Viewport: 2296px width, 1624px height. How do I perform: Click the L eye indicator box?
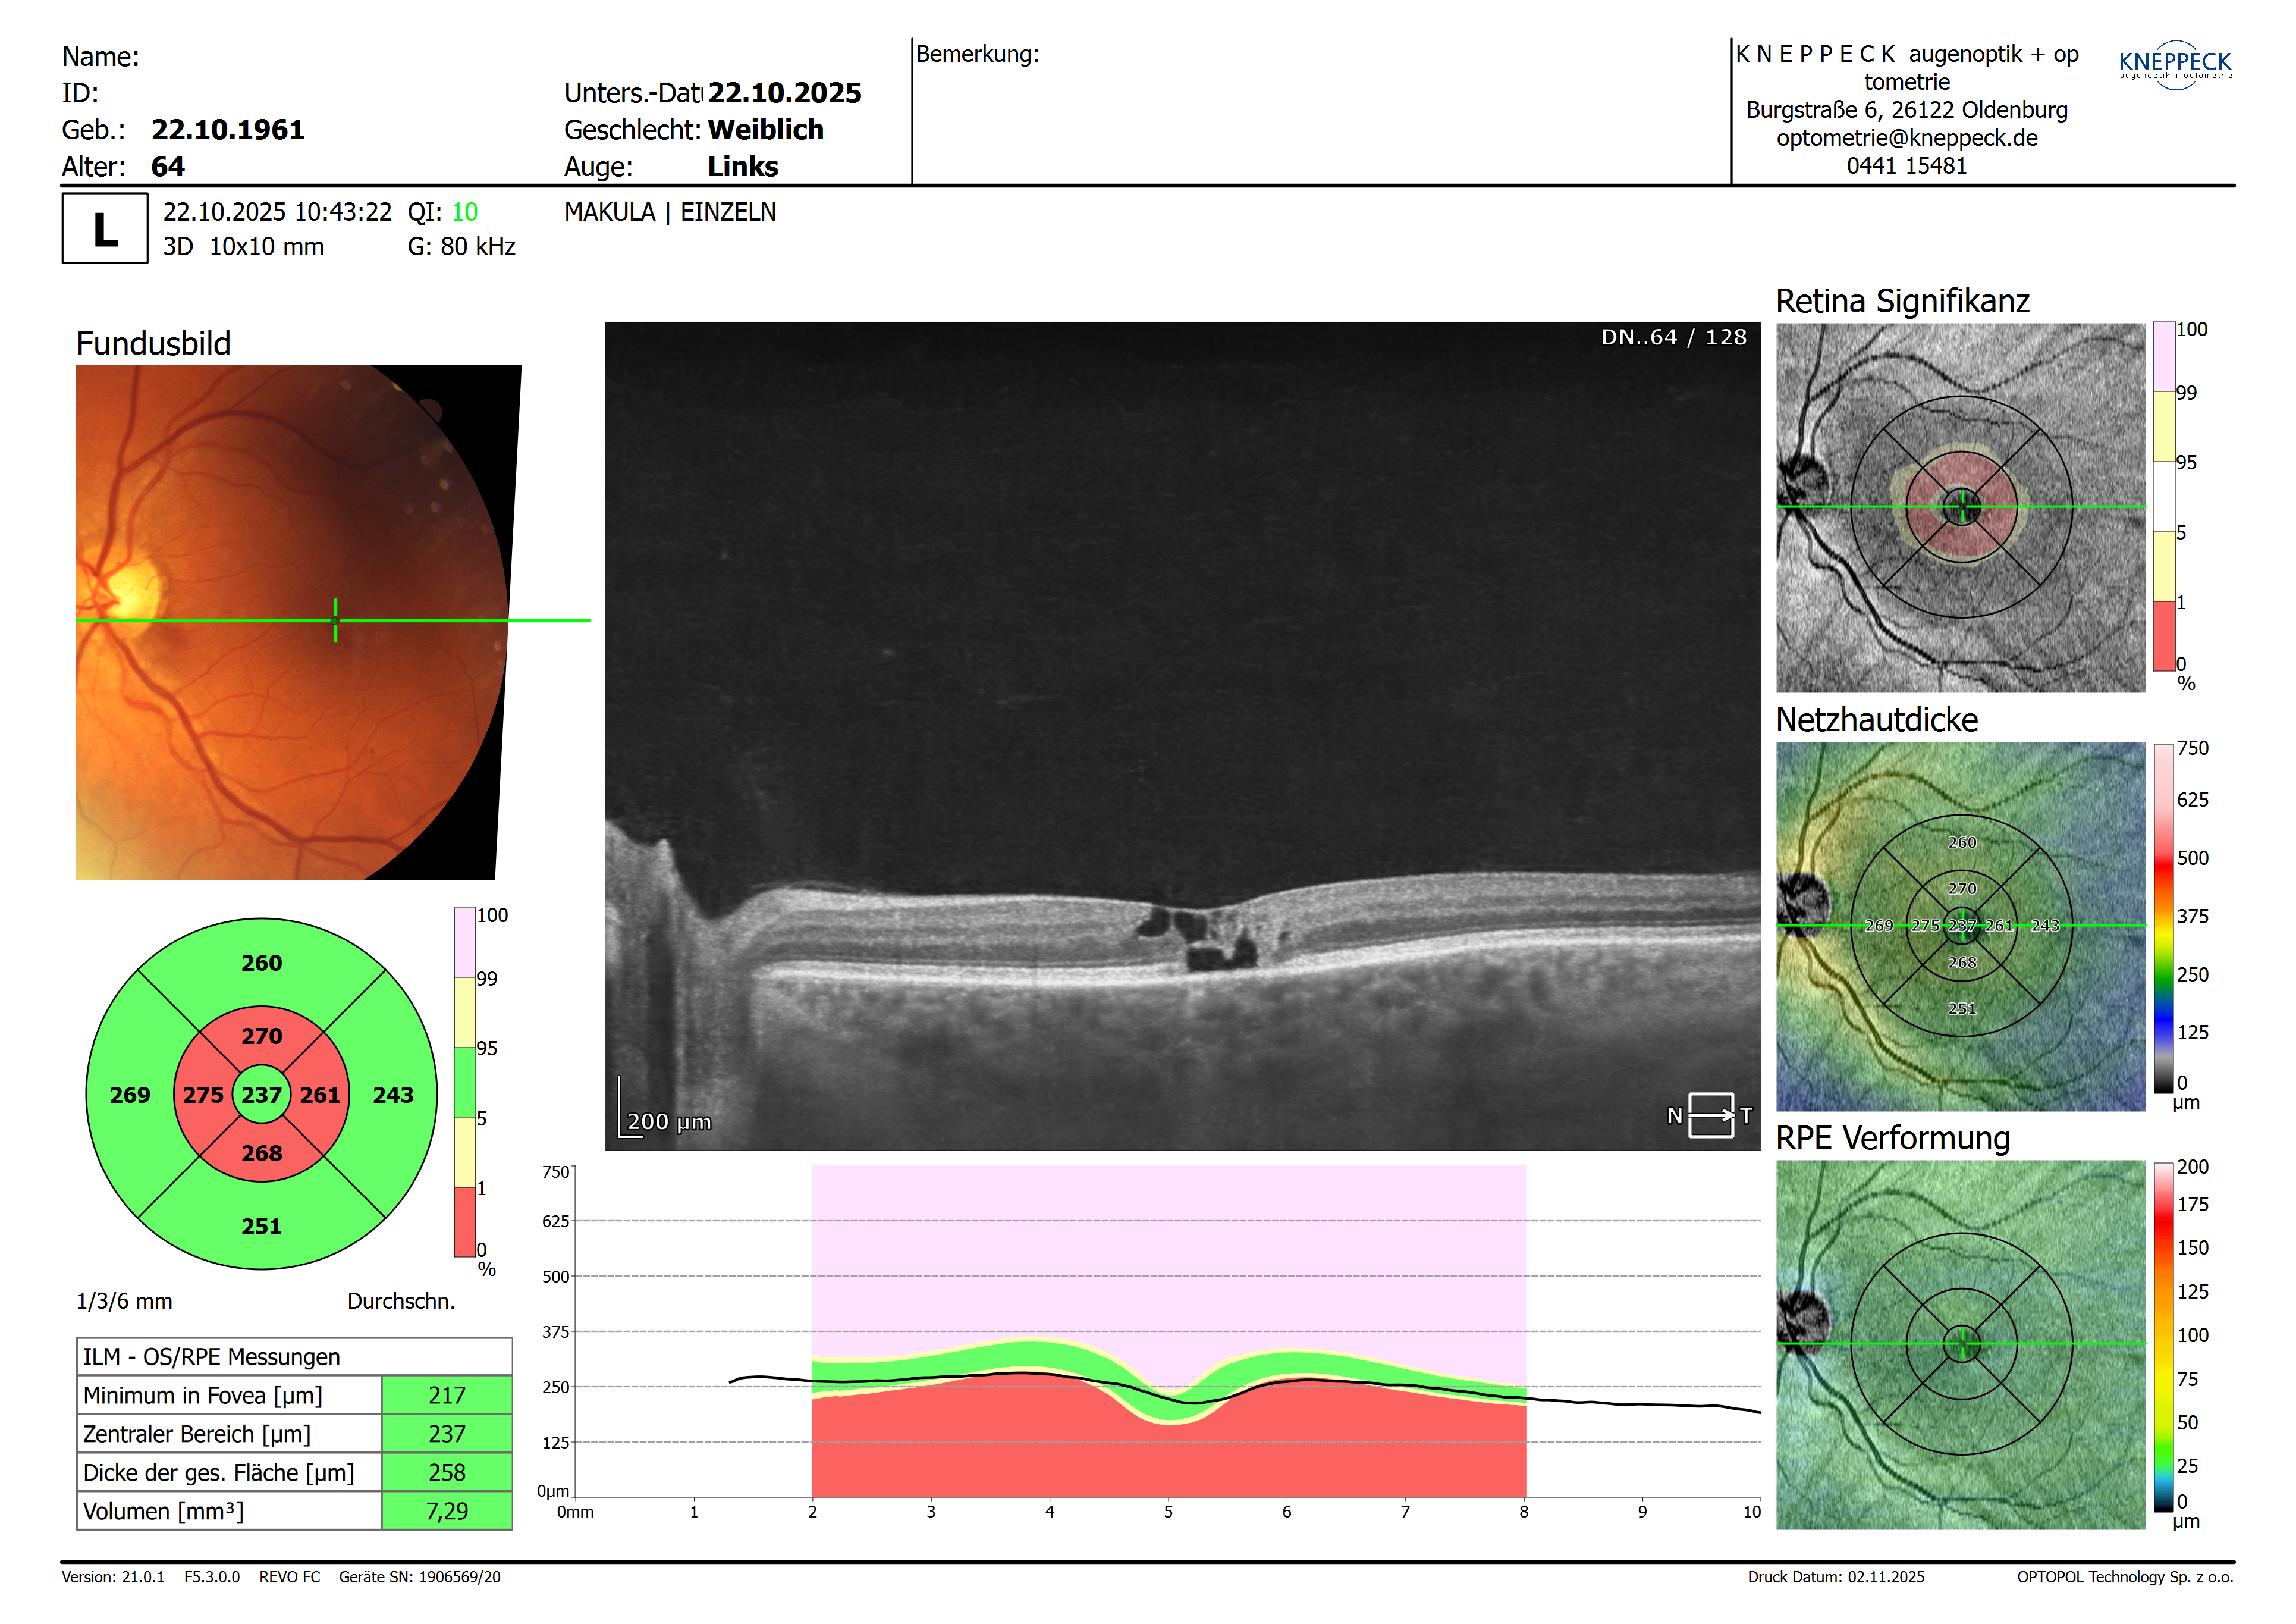[105, 229]
